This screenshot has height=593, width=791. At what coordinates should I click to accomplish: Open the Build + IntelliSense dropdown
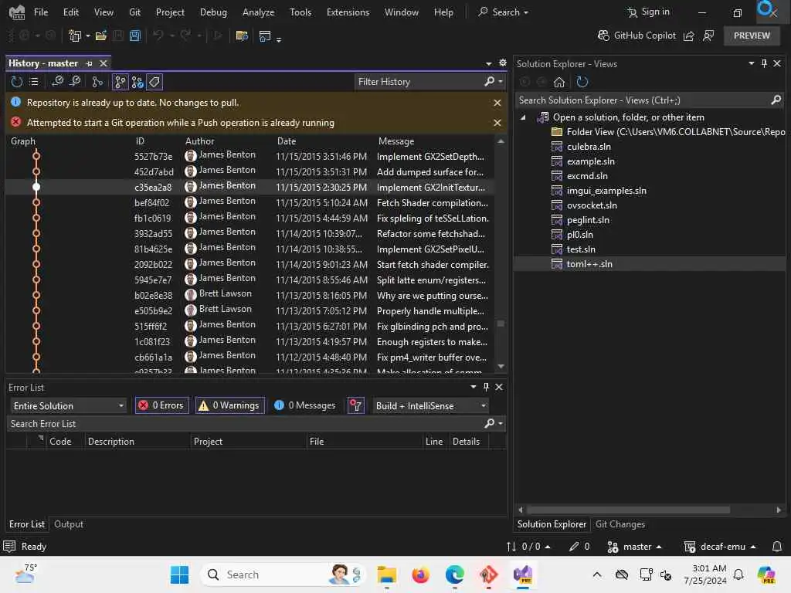pyautogui.click(x=431, y=406)
